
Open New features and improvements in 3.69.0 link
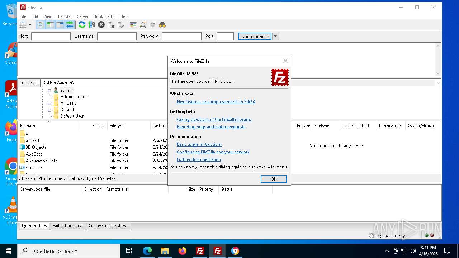[x=216, y=102]
